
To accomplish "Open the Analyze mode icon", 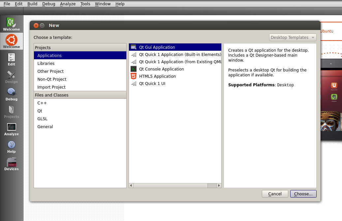I will pos(12,129).
